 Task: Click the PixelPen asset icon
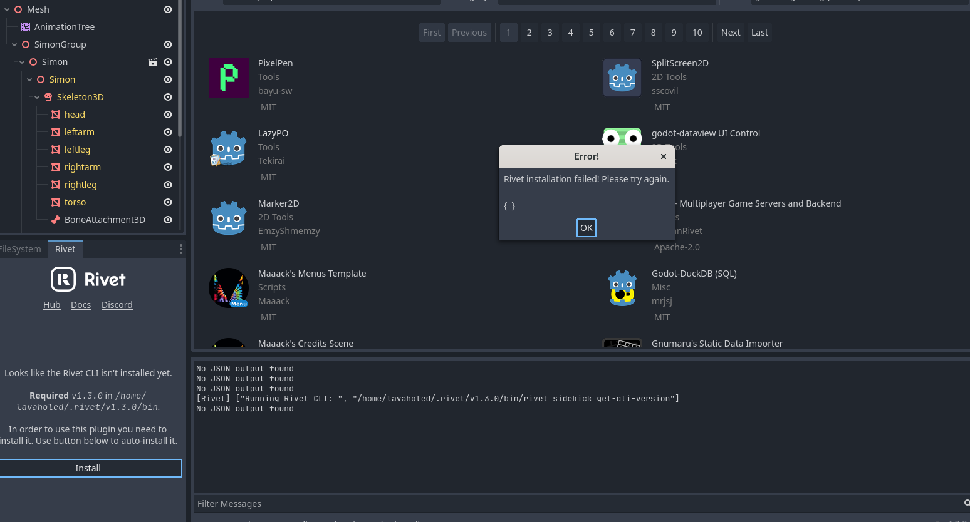coord(229,78)
